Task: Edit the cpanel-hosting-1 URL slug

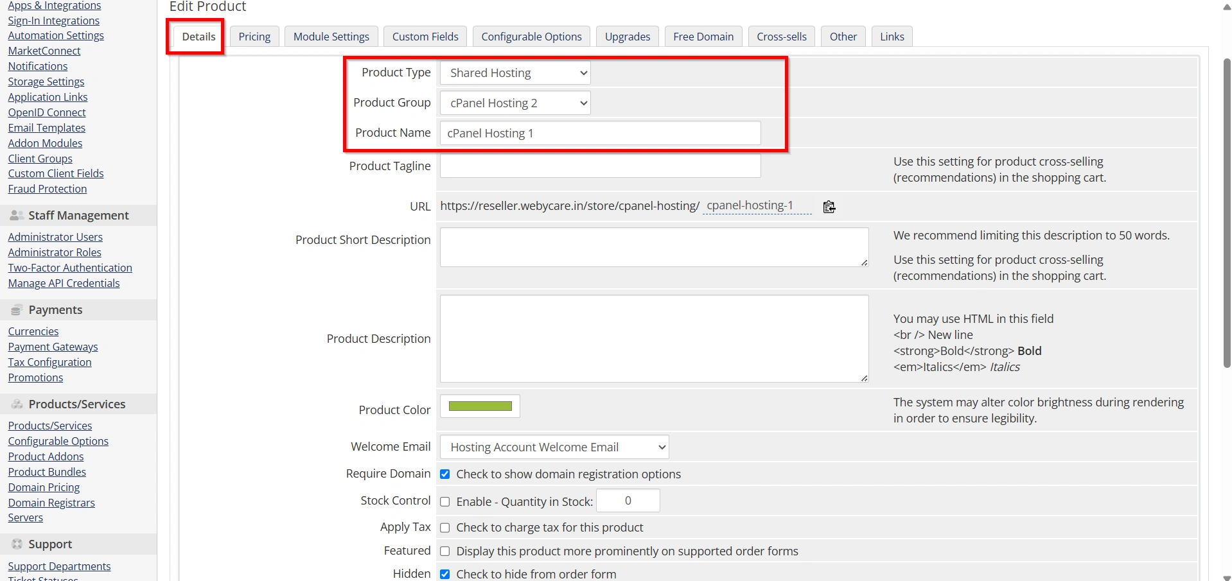Action: 757,206
